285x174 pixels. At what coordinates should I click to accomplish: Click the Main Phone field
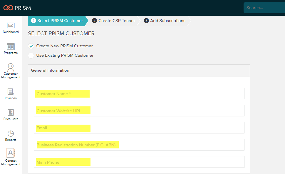pos(139,162)
